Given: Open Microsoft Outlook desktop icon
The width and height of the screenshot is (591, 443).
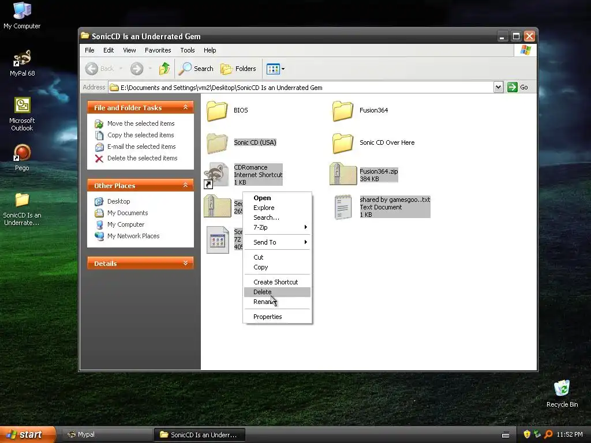Looking at the screenshot, I should tap(22, 114).
